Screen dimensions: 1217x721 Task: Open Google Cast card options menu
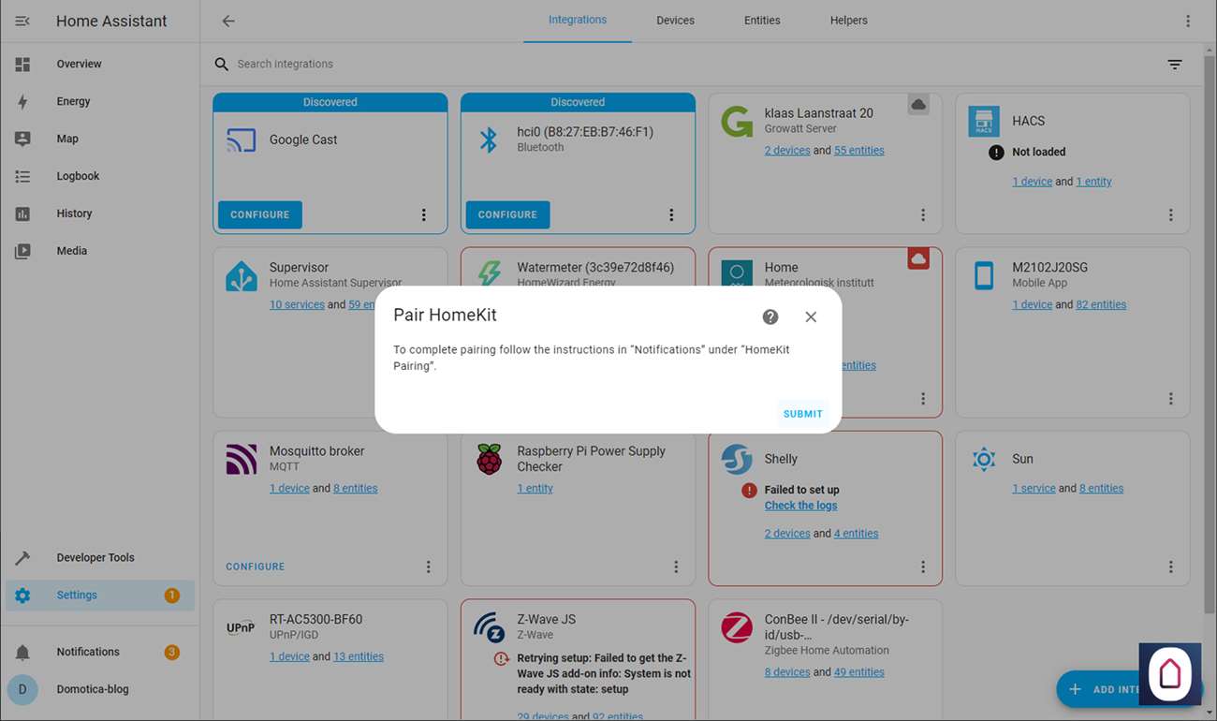coord(424,214)
